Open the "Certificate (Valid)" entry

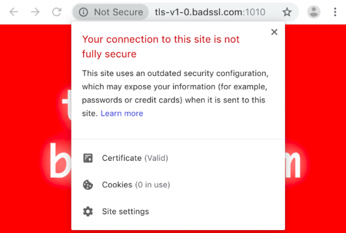coord(135,158)
